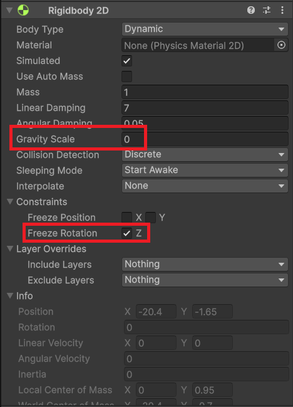This screenshot has height=407, width=293.
Task: Click the Mass value field
Action: pyautogui.click(x=205, y=92)
